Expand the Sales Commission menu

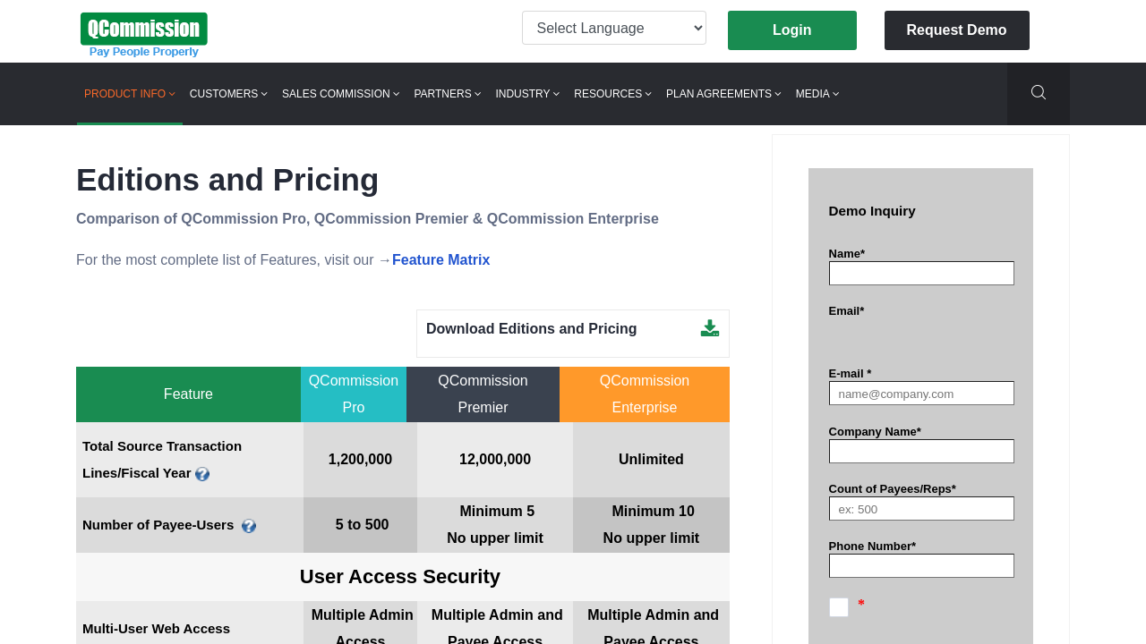[x=340, y=94]
